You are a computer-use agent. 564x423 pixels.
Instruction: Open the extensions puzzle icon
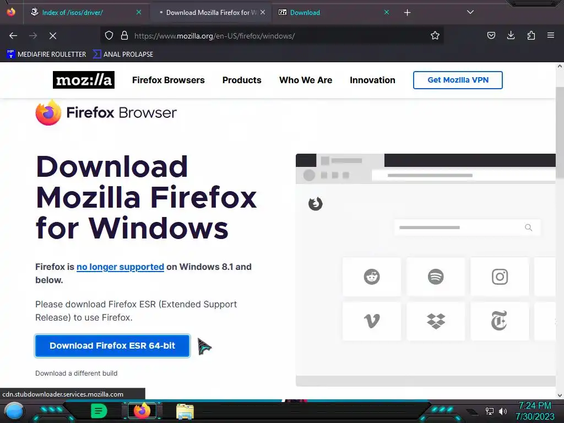[x=531, y=36]
